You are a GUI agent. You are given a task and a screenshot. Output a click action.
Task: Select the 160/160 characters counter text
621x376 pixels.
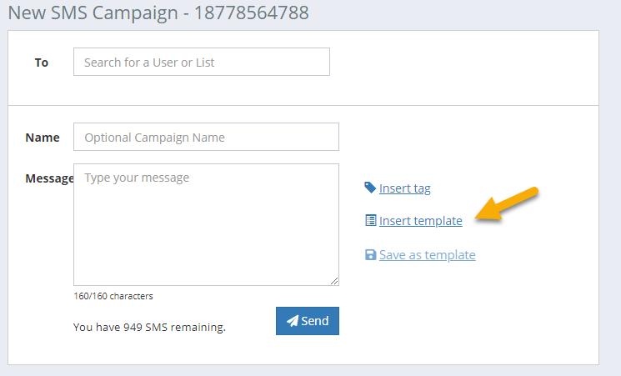coord(113,296)
